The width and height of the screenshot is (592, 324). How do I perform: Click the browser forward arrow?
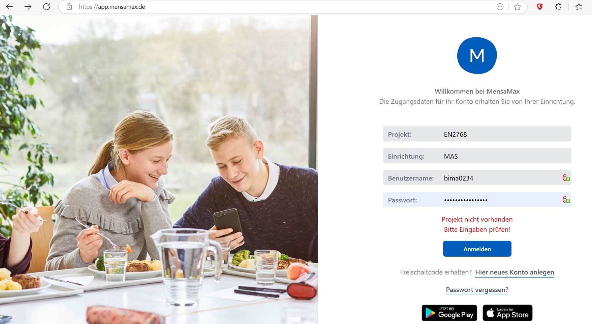[x=28, y=7]
